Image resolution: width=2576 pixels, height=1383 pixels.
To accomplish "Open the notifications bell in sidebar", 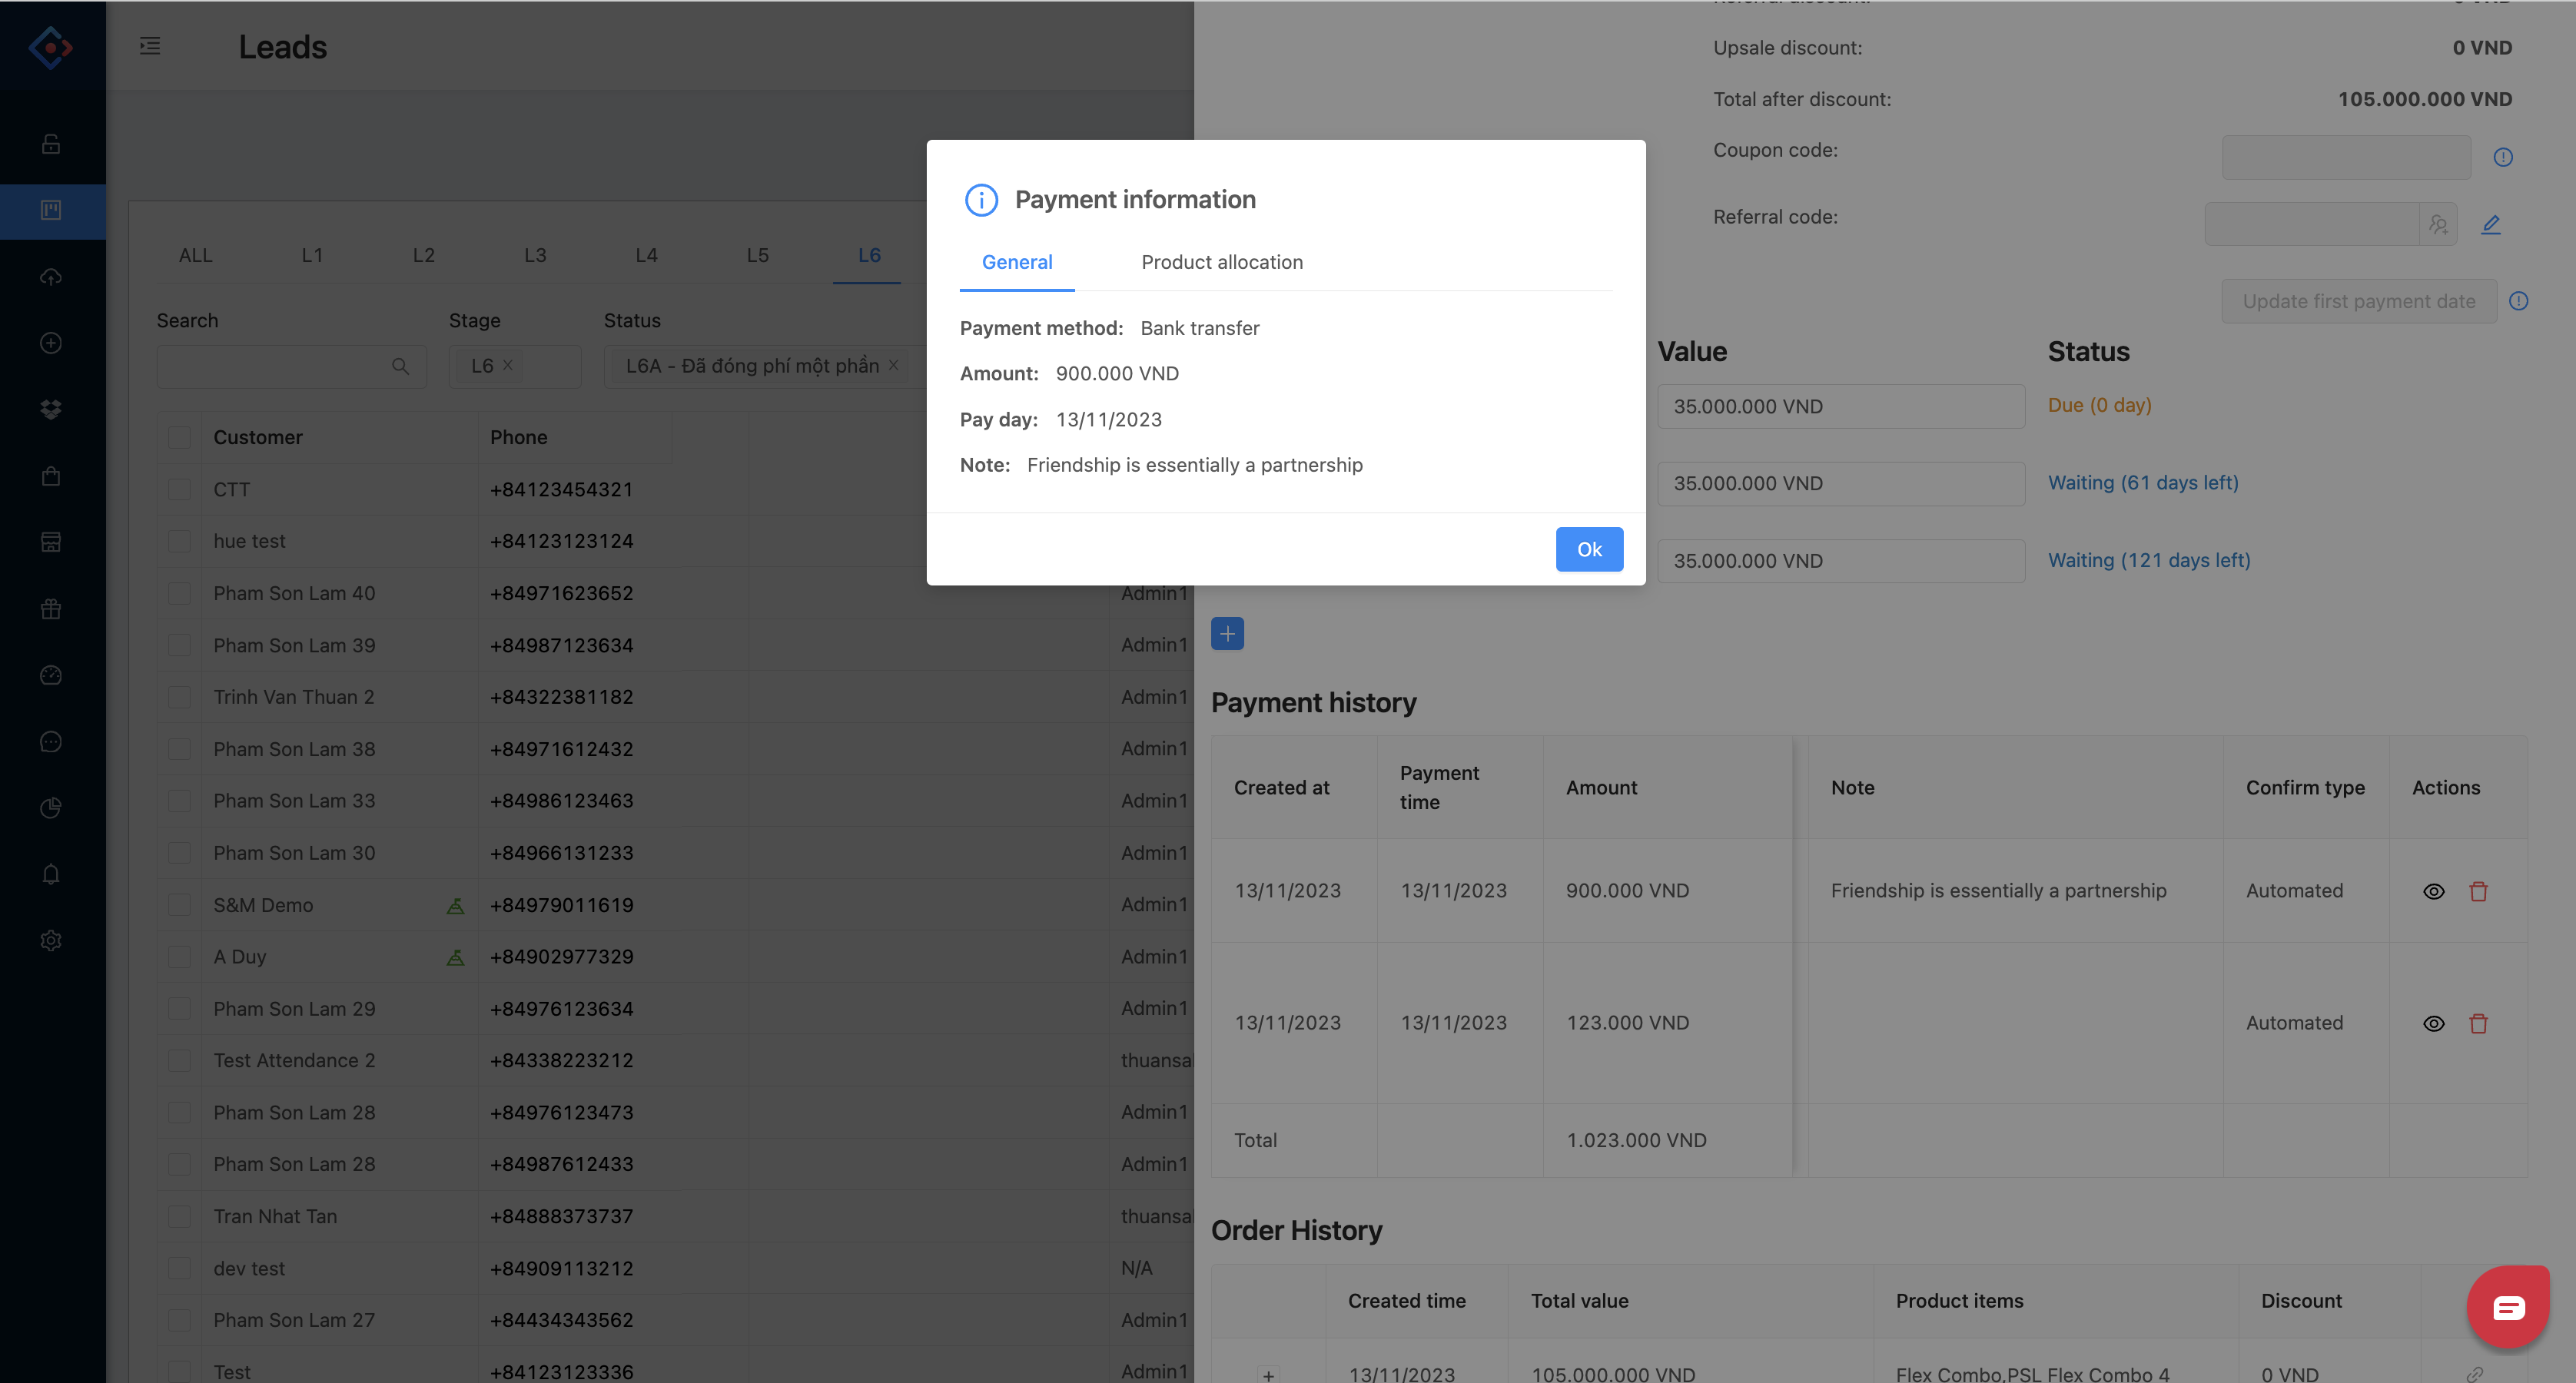I will pos(51,874).
